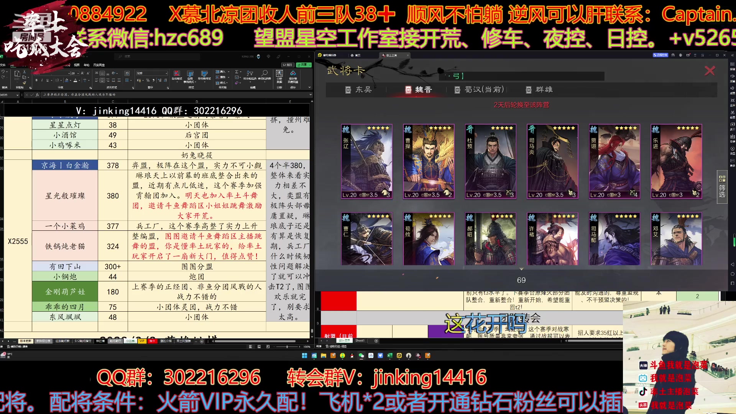Click the AutoSum sigma icon
Image resolution: width=736 pixels, height=414 pixels.
[x=237, y=72]
